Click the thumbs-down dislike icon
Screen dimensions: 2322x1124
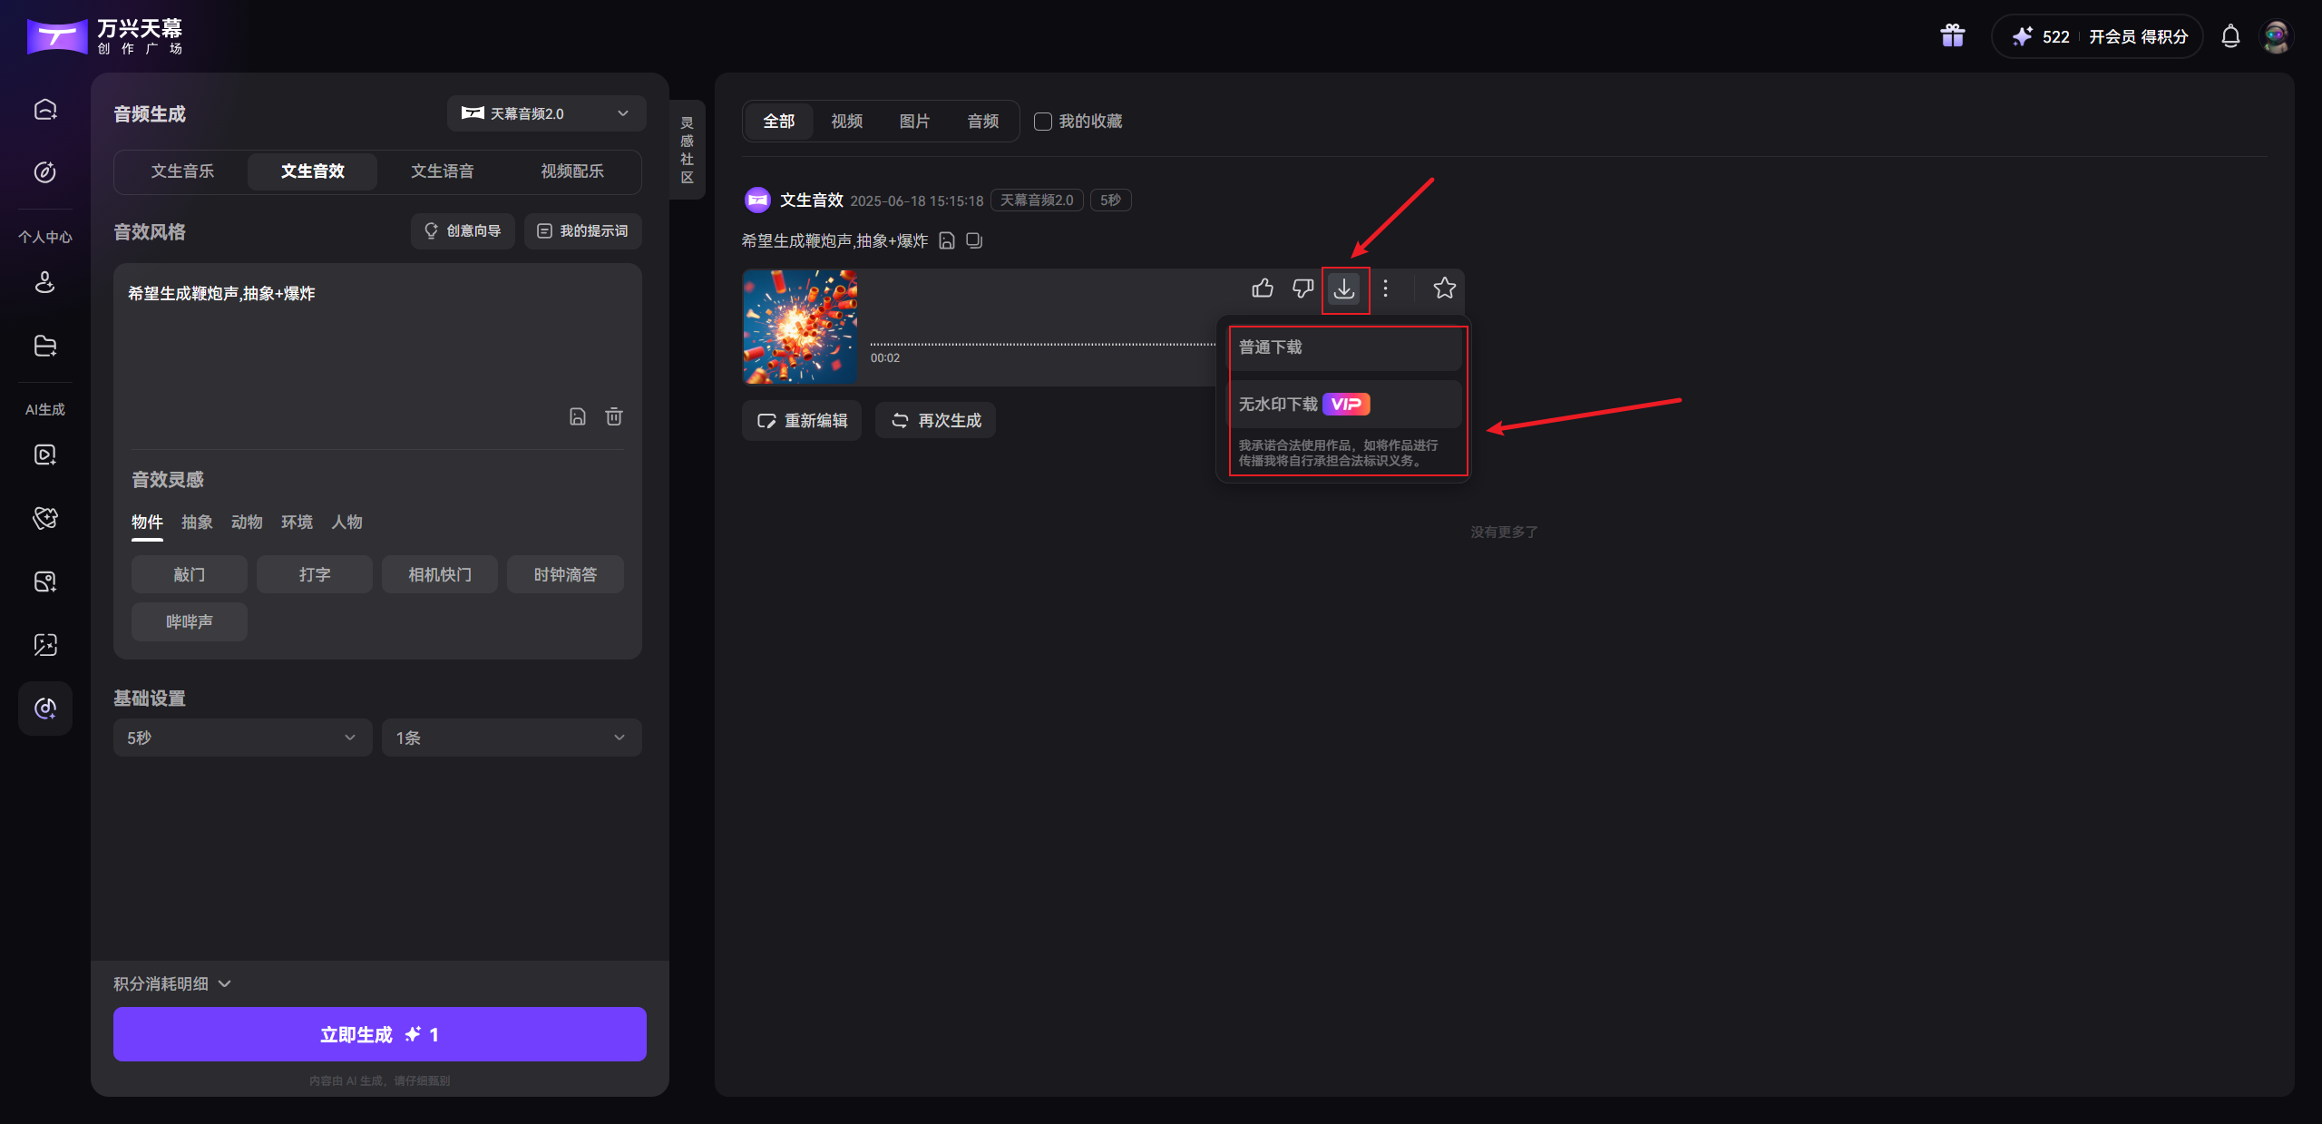click(x=1302, y=288)
